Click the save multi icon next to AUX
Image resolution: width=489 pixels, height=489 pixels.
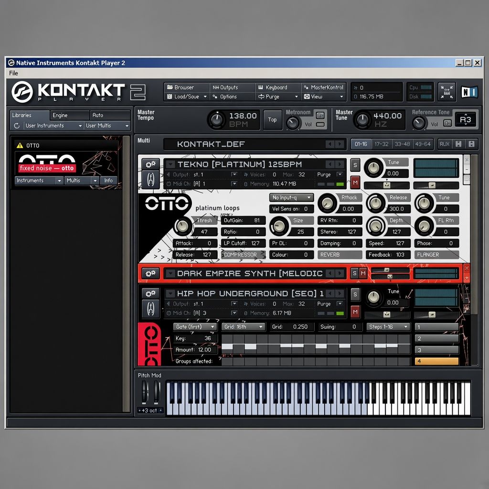pyautogui.click(x=458, y=144)
